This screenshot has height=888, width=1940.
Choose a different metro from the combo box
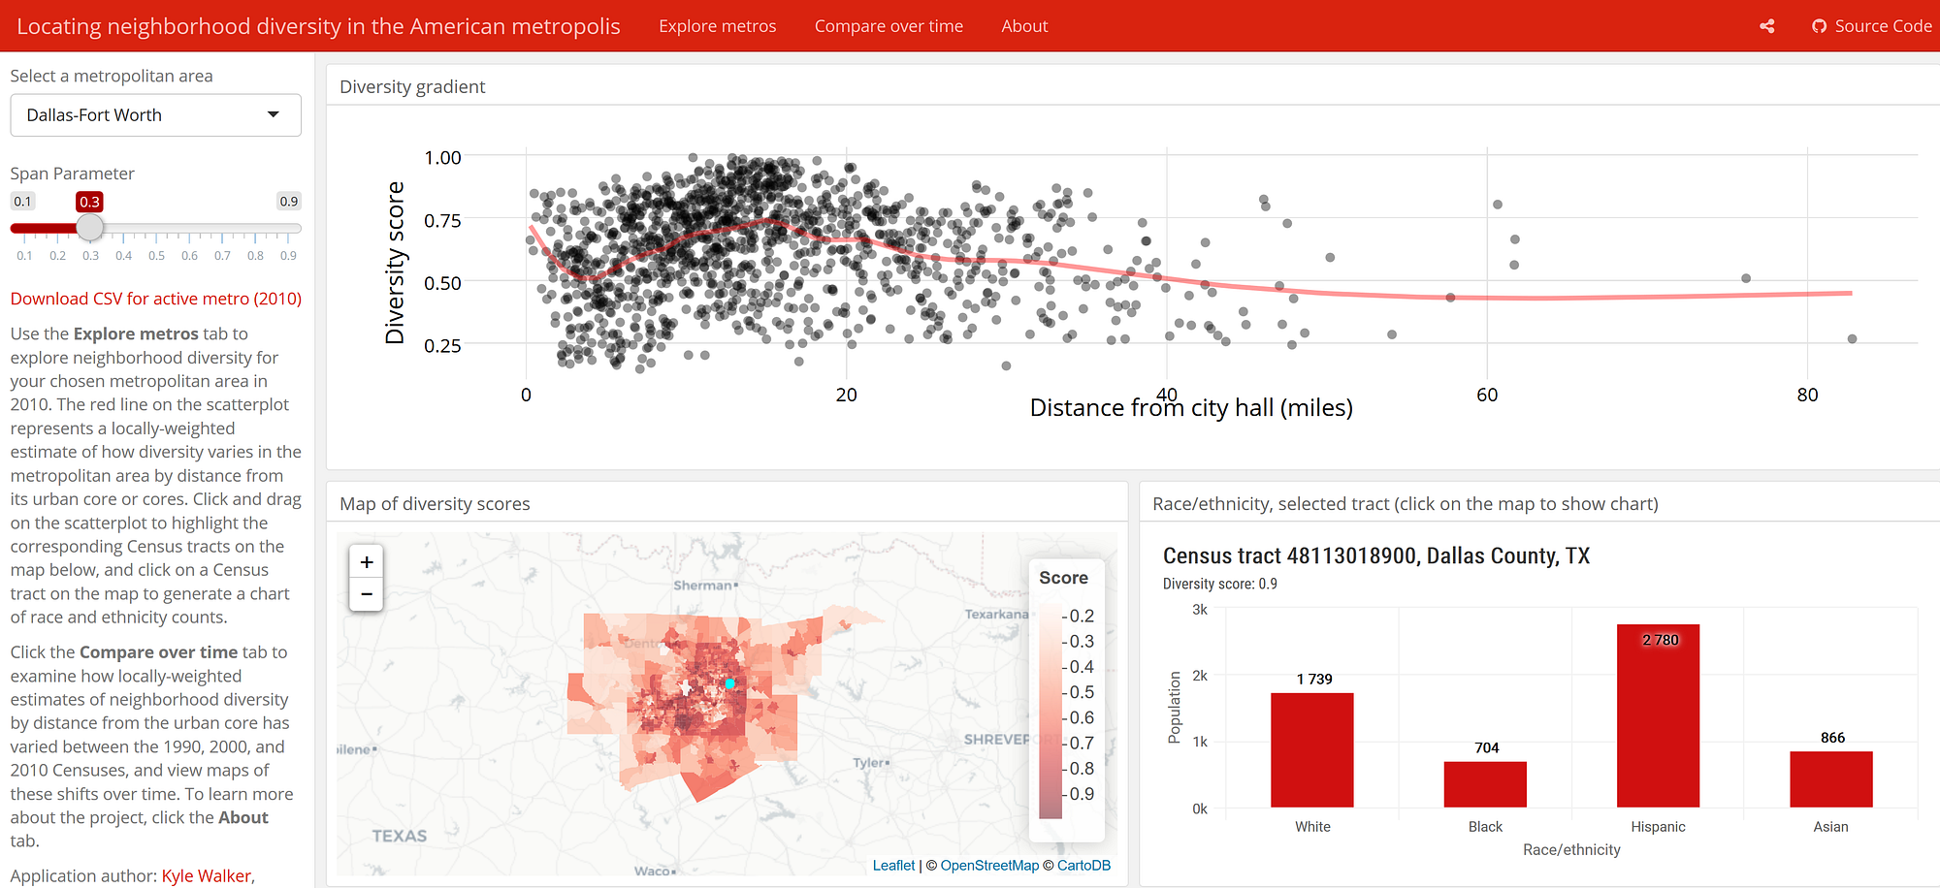point(155,114)
